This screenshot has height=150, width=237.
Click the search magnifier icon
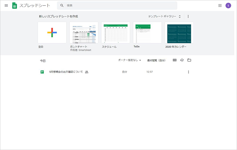click(x=62, y=5)
